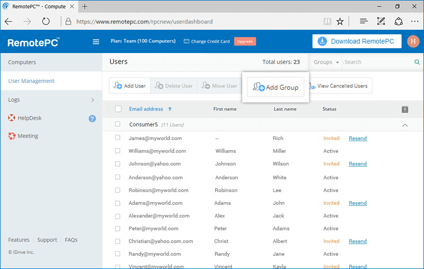Click the share icon in browser toolbar

click(399, 21)
